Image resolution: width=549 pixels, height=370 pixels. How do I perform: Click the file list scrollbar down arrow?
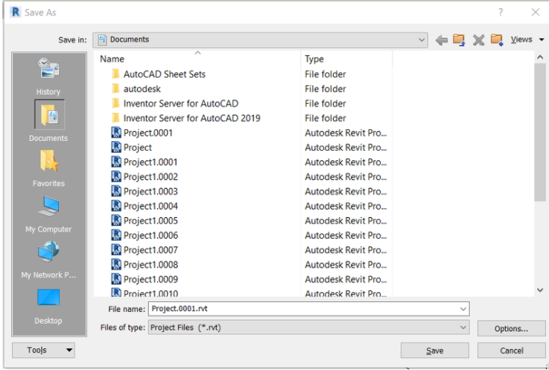click(540, 289)
